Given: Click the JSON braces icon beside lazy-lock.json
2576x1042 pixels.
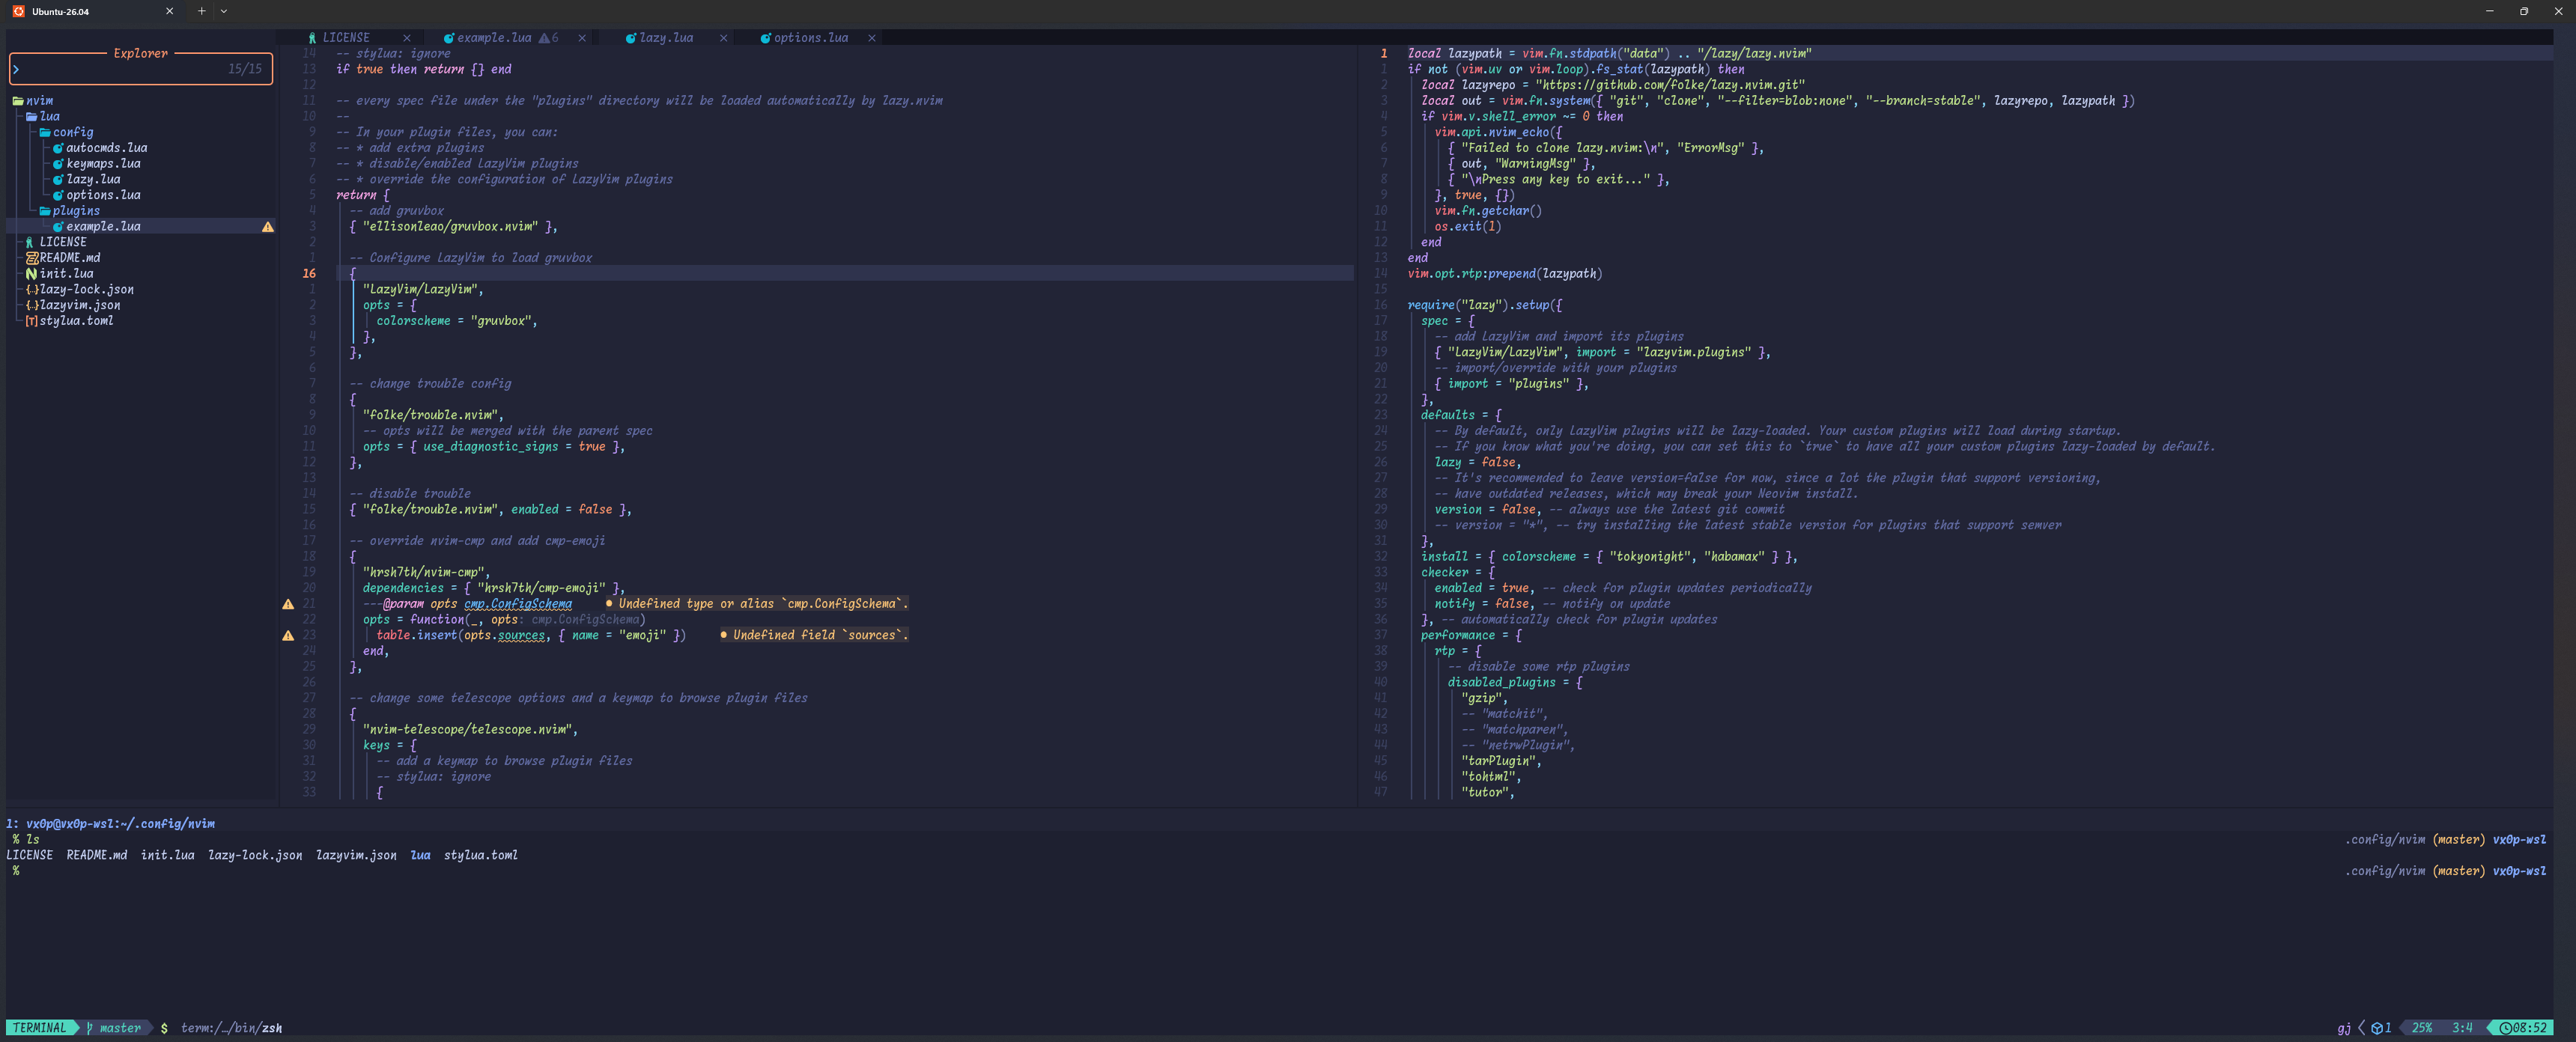Looking at the screenshot, I should 32,290.
